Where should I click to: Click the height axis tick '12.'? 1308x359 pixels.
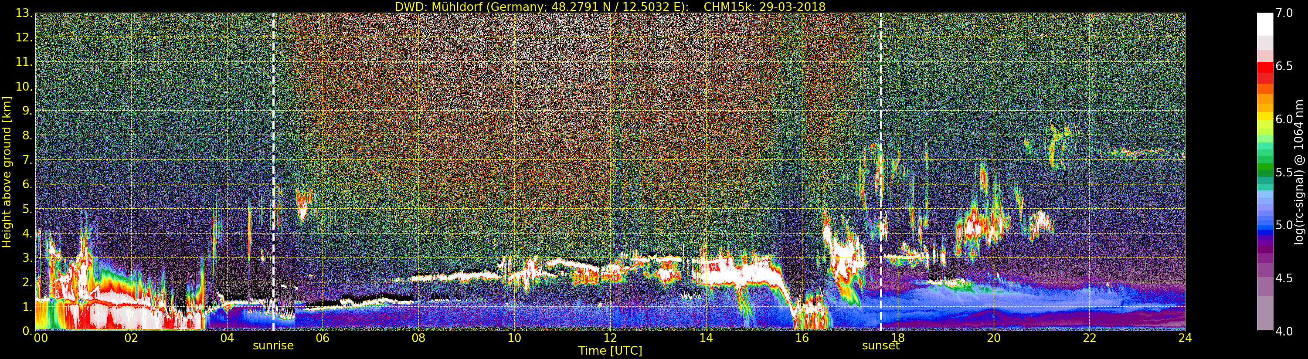point(24,37)
